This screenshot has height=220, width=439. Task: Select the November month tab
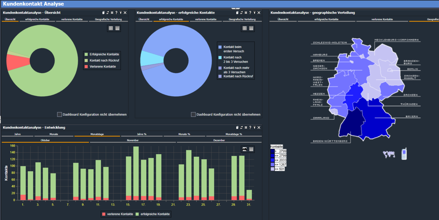133,140
